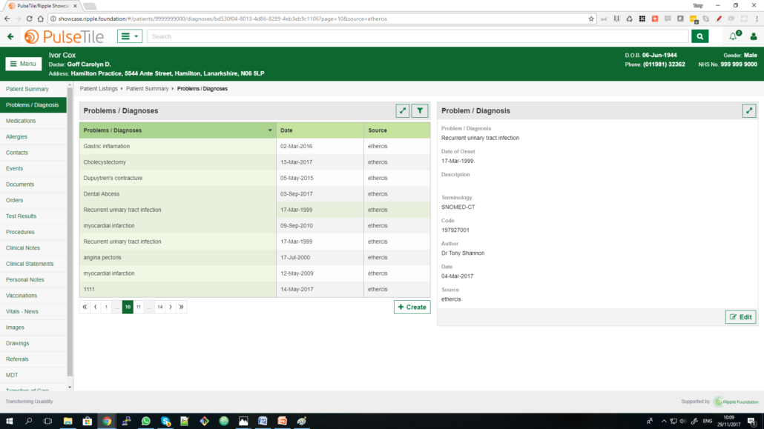Viewport: 764px width, 429px height.
Task: Toggle the Menu sidebar button
Action: [24, 64]
